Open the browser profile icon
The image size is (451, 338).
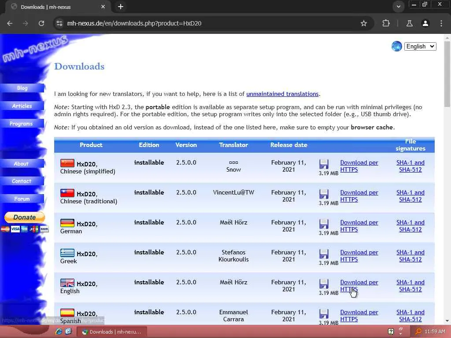tap(425, 23)
